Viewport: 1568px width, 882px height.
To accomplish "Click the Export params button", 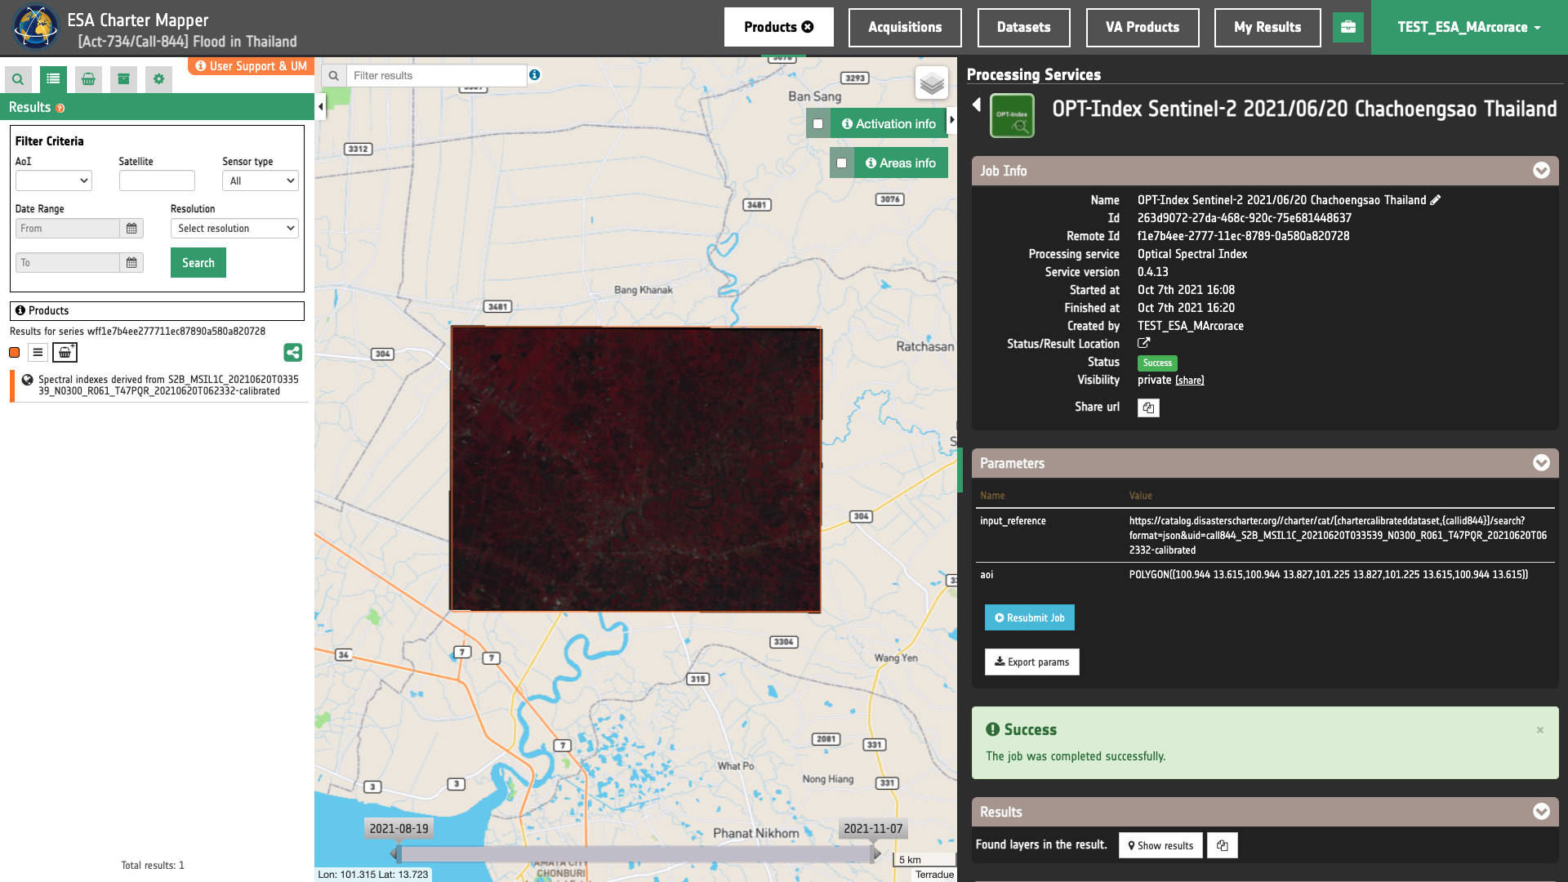I will 1032,662.
